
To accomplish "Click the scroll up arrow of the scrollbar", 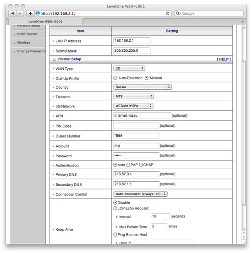I will click(244, 233).
